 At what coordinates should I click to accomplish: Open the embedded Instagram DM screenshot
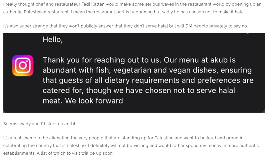pyautogui.click(x=134, y=73)
